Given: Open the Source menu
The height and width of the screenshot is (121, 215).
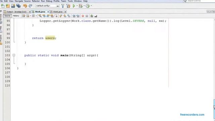Looking at the screenshot, I should point(27,1).
